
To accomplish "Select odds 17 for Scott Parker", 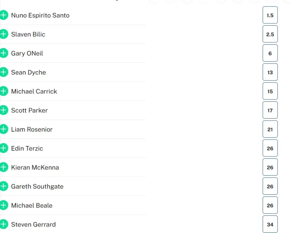I will 270,110.
